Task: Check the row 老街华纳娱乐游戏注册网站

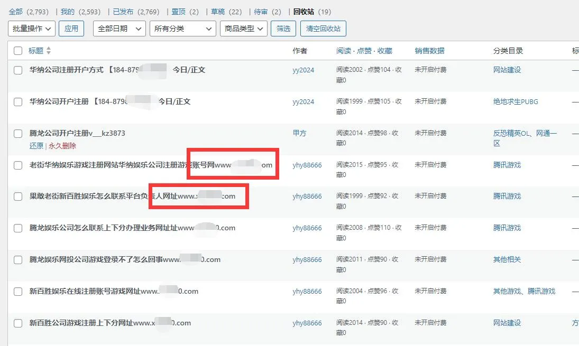Action: tap(18, 165)
